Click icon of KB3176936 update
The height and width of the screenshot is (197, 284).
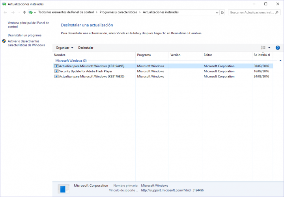pos(56,76)
